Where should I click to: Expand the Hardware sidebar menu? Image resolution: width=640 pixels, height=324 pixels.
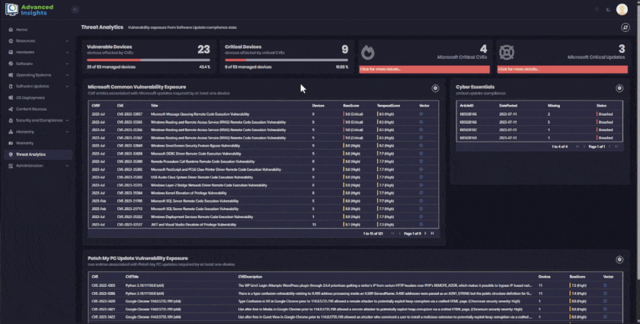[38, 52]
